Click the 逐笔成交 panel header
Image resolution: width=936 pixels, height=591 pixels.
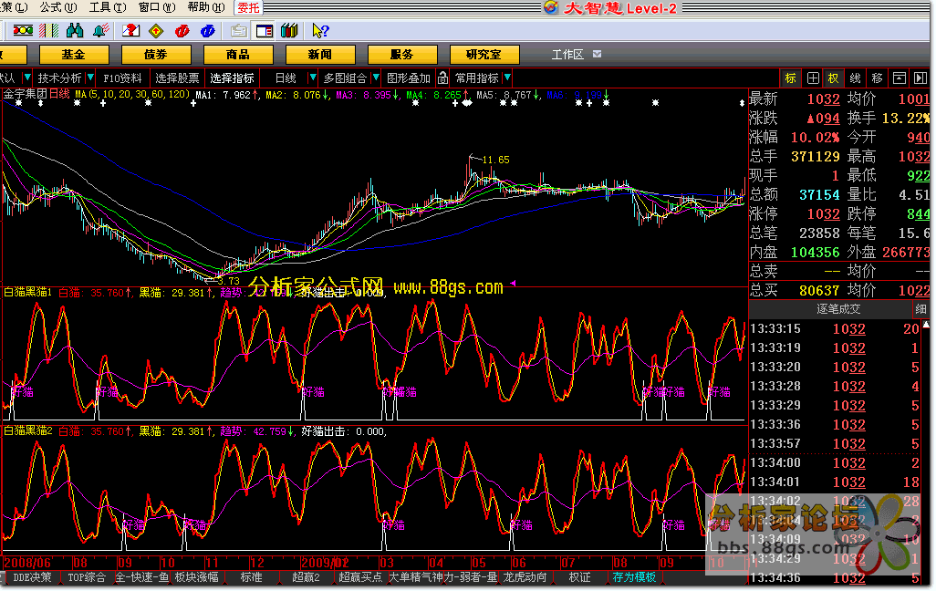[x=838, y=309]
